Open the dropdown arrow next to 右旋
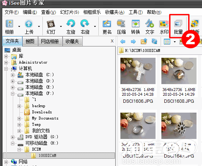202x166 pixels. pos(95,26)
